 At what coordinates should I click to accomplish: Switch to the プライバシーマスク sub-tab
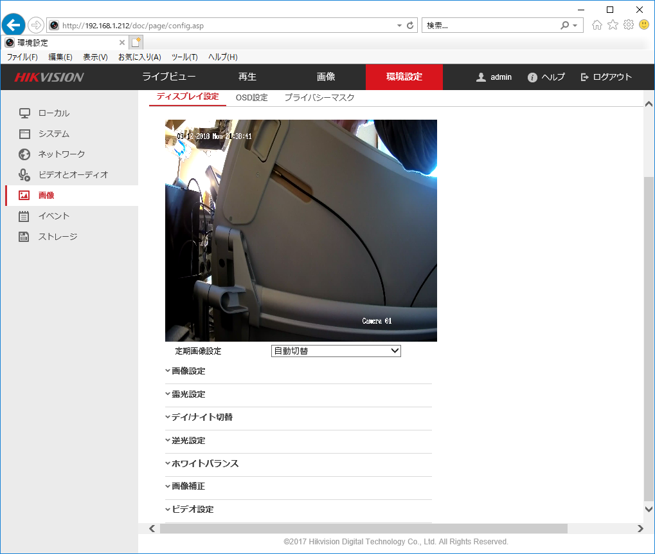[x=319, y=98]
